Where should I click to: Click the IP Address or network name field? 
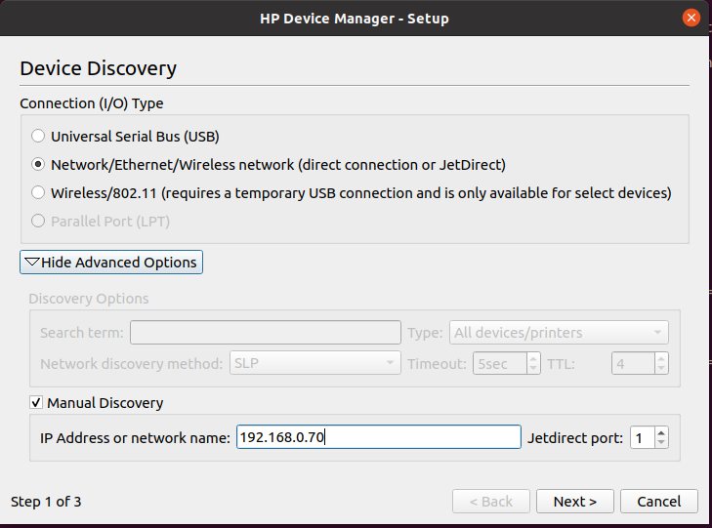coord(378,437)
